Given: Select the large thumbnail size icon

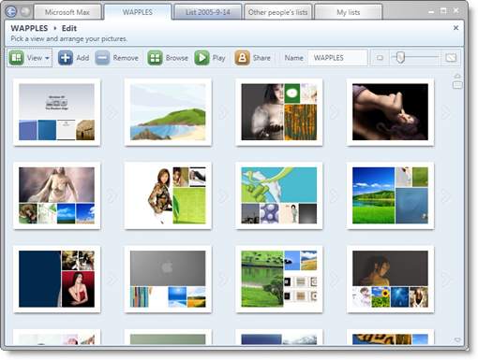Looking at the screenshot, I should [451, 58].
